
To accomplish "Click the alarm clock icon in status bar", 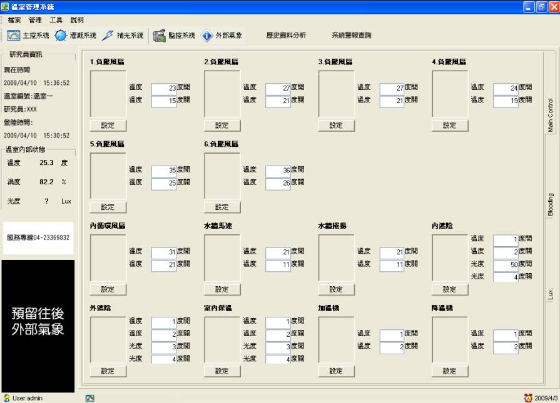I will (528, 398).
